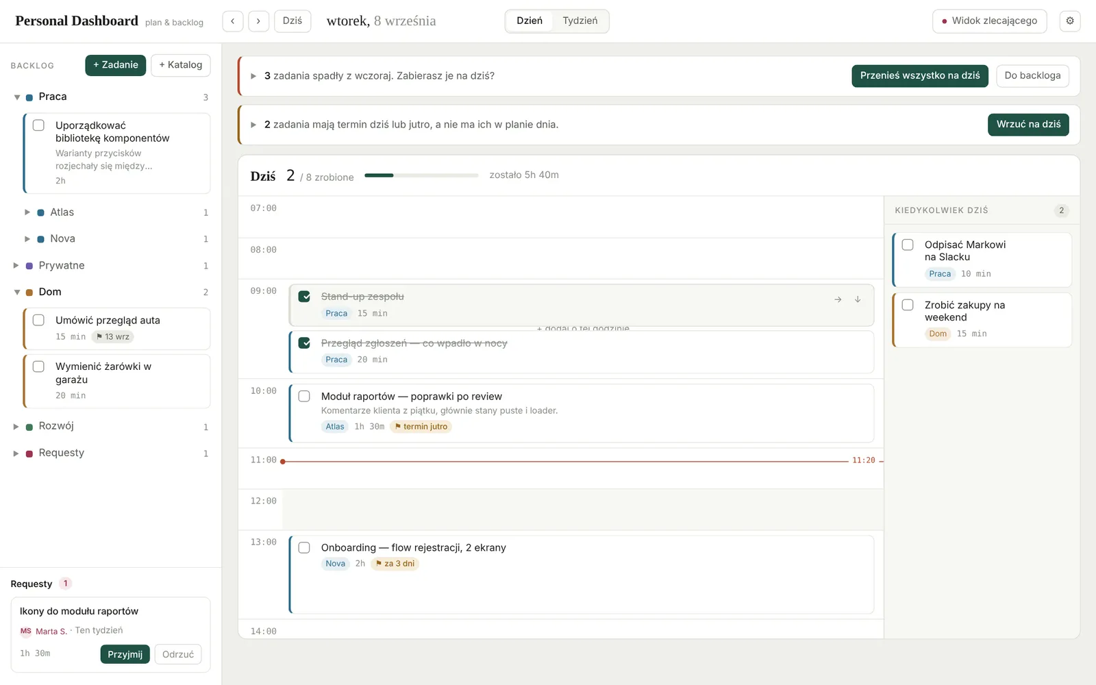Click Do backloga button
This screenshot has width=1096, height=685.
[1032, 76]
